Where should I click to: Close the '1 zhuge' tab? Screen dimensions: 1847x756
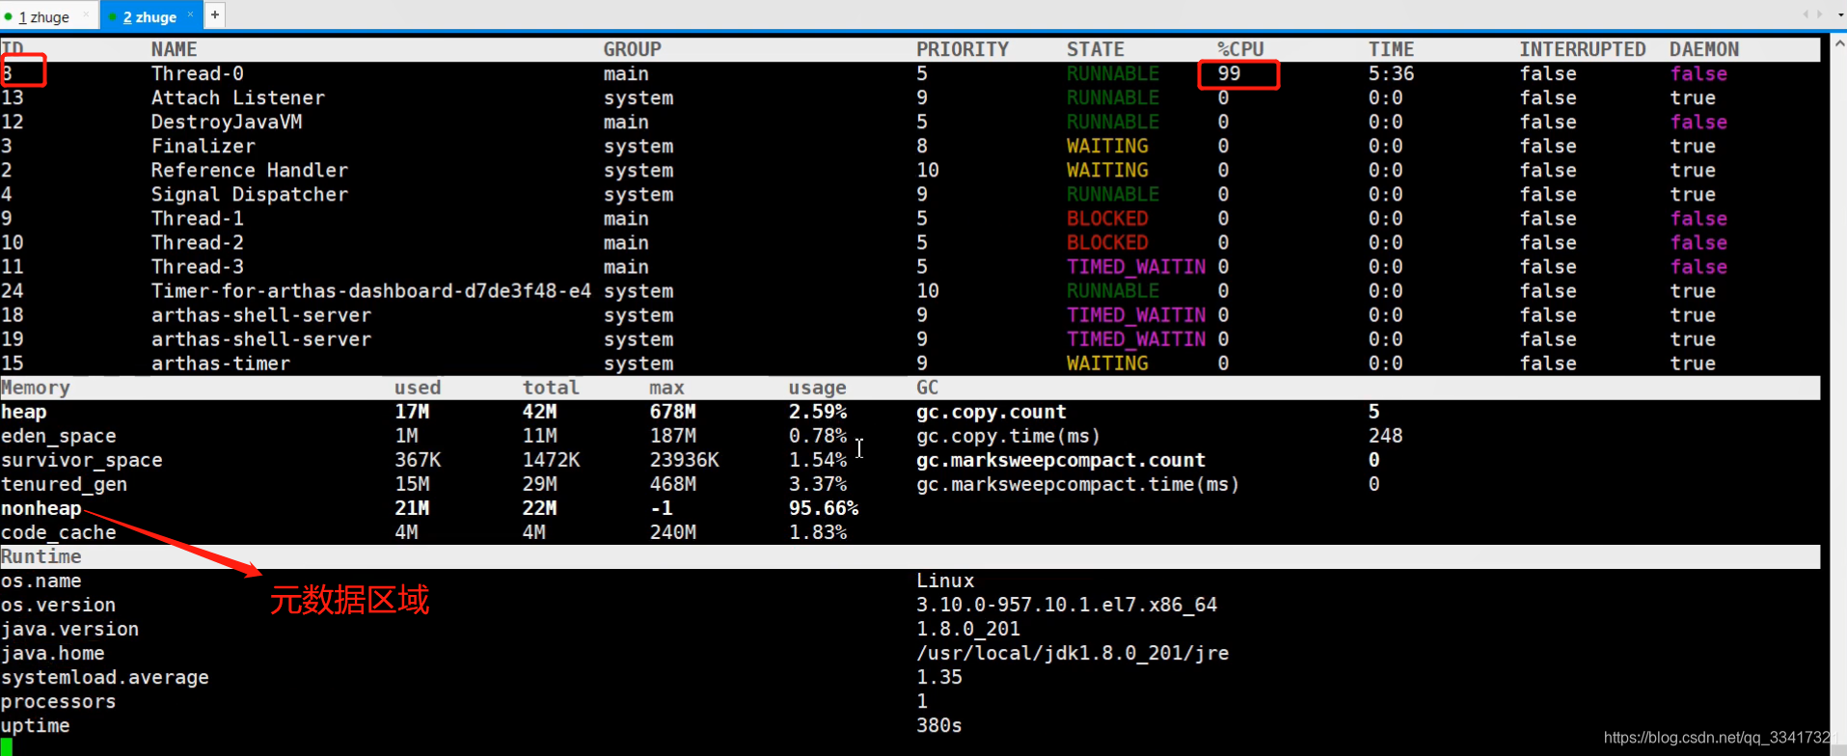click(x=86, y=14)
